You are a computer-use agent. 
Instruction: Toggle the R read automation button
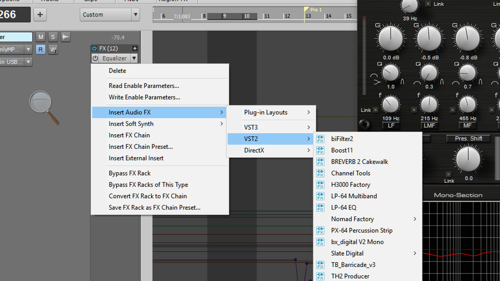point(41,49)
